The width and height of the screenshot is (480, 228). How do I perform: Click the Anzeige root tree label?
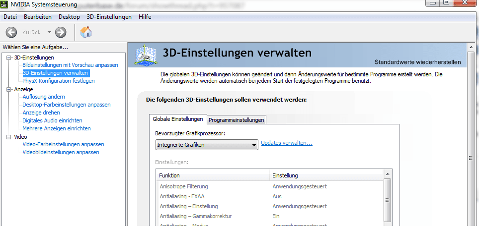(23, 89)
